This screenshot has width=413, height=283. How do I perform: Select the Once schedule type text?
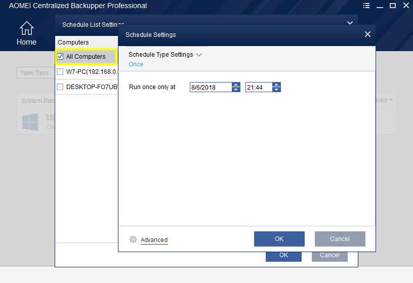136,64
